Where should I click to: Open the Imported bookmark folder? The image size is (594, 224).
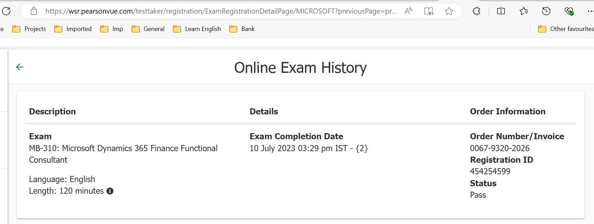point(73,29)
